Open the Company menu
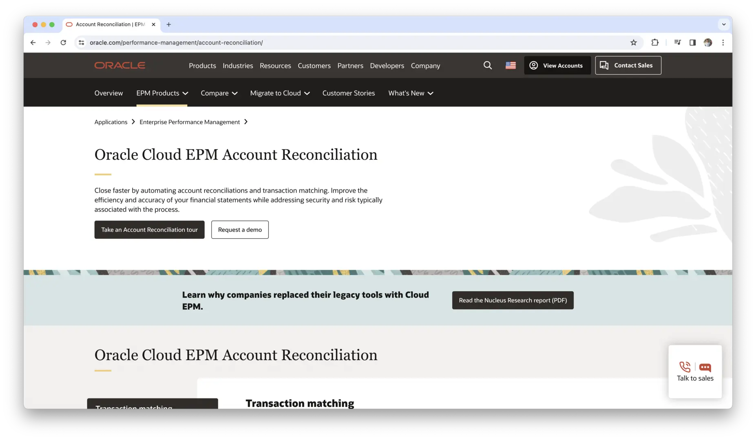The image size is (756, 440). [425, 66]
